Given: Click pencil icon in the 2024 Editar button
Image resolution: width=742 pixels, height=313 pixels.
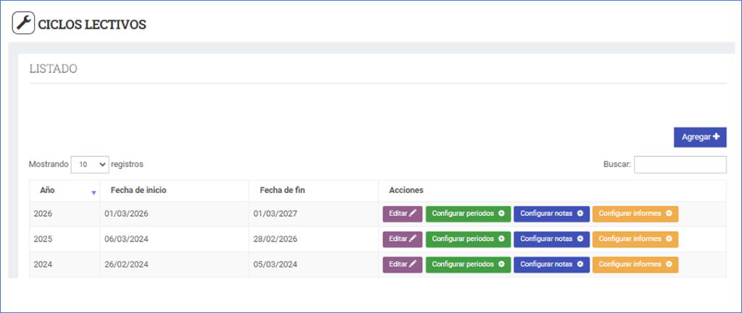Looking at the screenshot, I should tap(413, 265).
